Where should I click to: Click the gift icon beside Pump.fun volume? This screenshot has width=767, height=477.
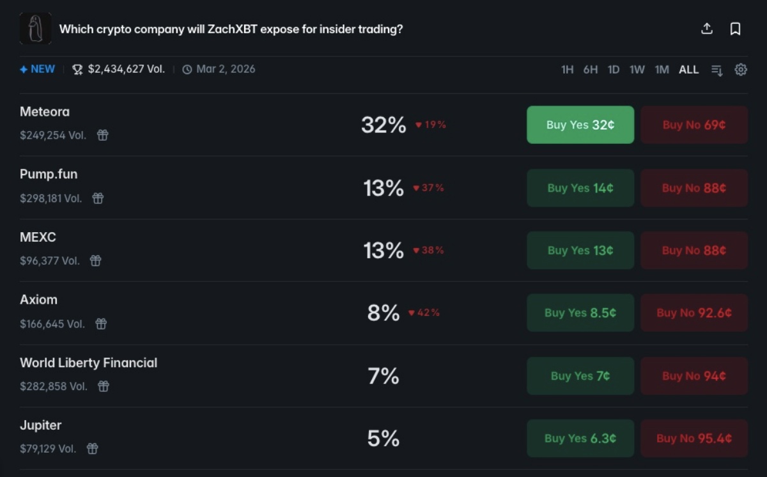[98, 198]
